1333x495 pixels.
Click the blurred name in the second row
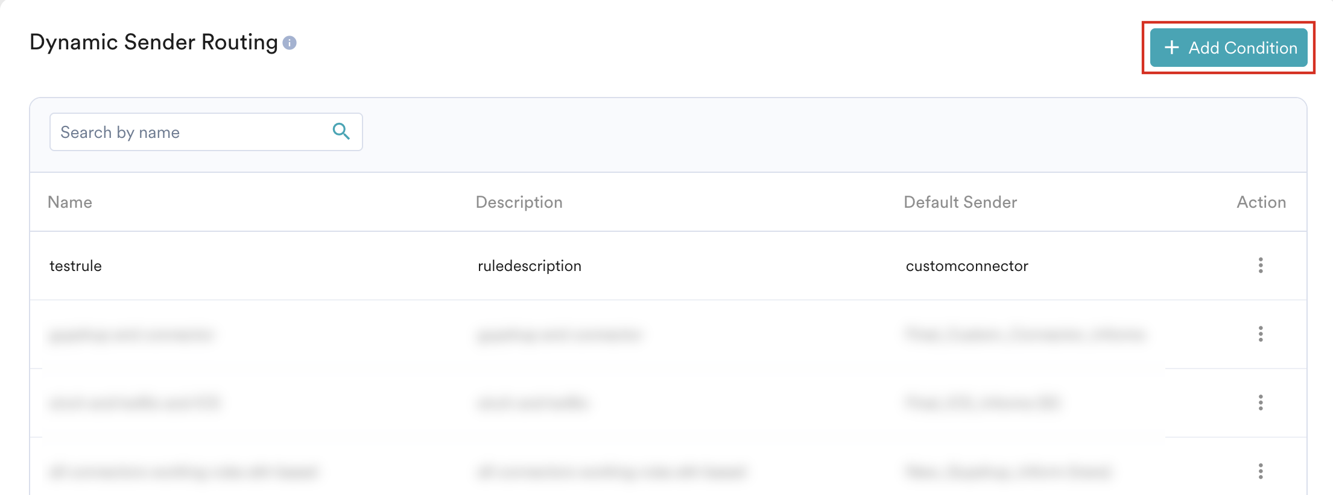131,335
